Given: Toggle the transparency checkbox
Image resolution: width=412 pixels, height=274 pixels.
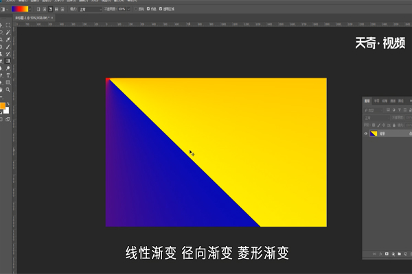Looking at the screenshot, I should pos(161,9).
